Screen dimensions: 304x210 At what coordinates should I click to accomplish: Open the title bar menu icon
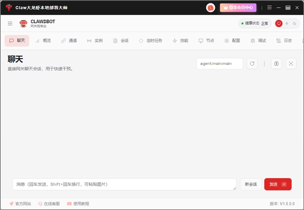click(269, 8)
